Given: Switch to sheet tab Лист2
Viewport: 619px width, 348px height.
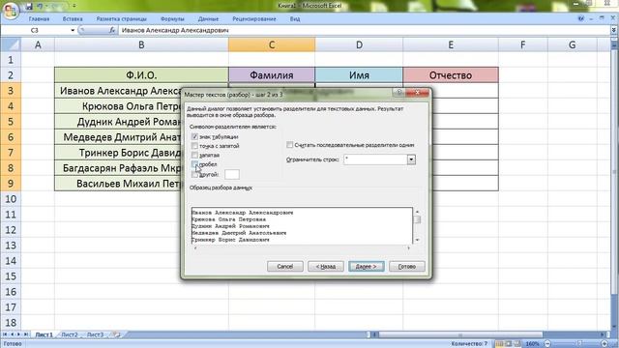Looking at the screenshot, I should coord(70,334).
